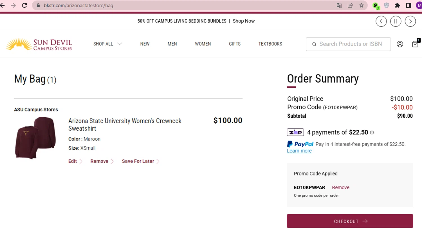The height and width of the screenshot is (232, 422).
Task: Open the translate page icon in address bar
Action: (x=339, y=5)
